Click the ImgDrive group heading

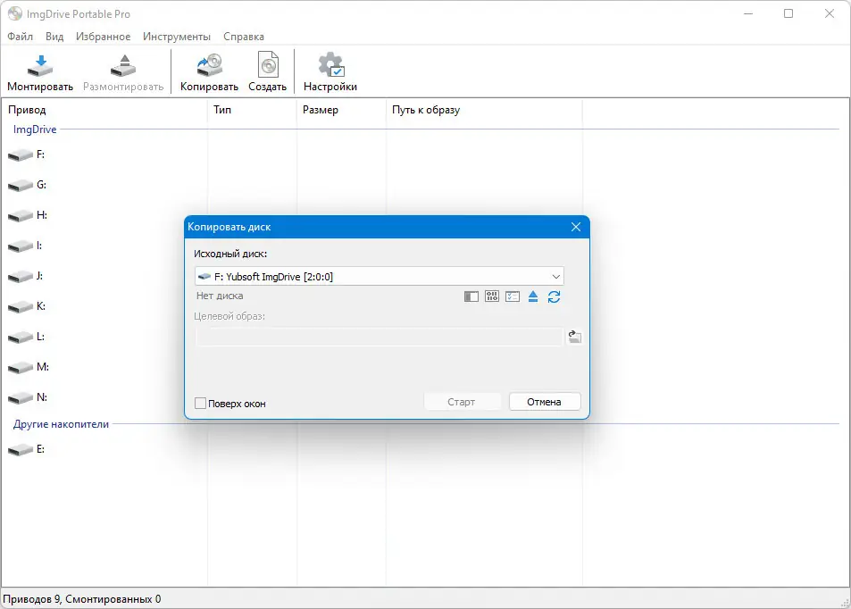click(35, 129)
